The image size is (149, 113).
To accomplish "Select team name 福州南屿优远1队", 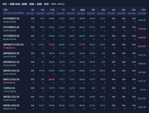I will point(11,62).
